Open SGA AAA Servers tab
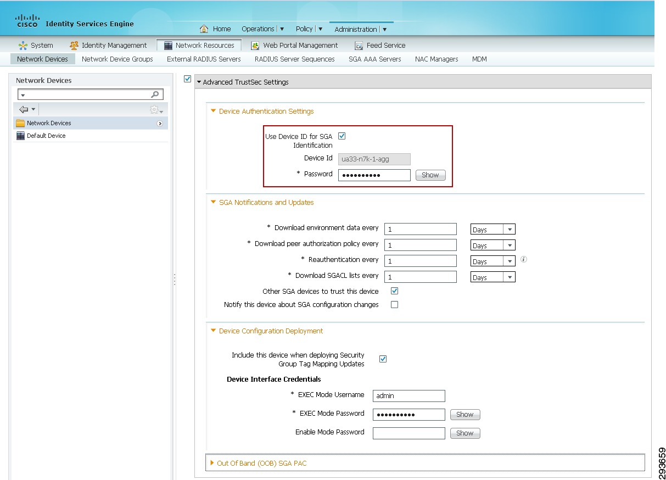 pyautogui.click(x=375, y=59)
